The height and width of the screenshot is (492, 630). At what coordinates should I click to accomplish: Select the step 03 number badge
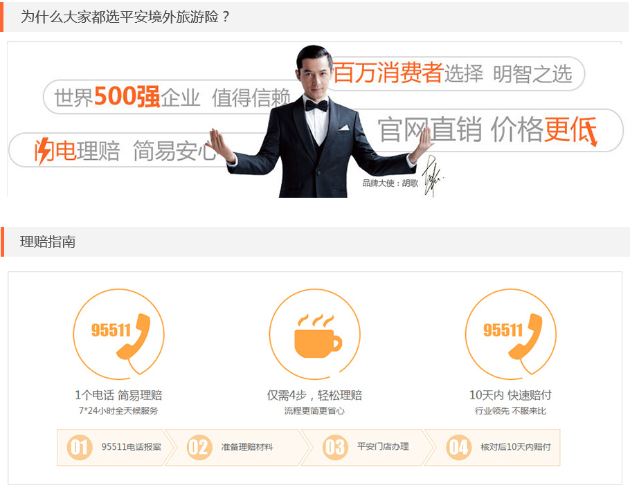[x=335, y=448]
